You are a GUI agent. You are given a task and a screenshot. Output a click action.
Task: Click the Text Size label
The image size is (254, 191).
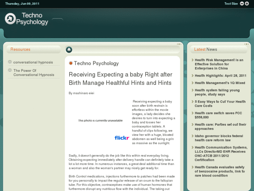(231, 4)
